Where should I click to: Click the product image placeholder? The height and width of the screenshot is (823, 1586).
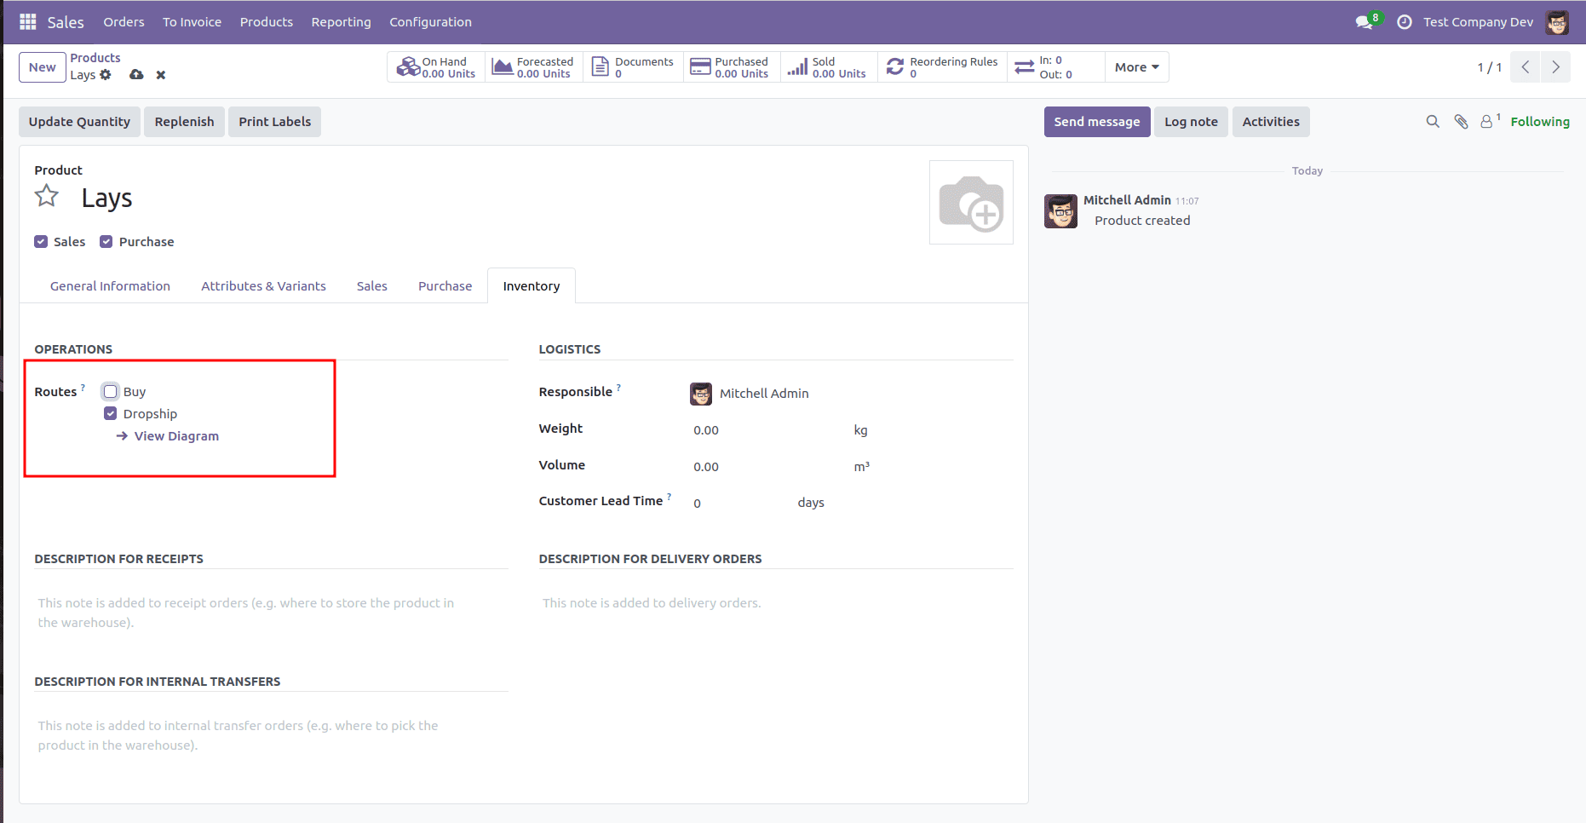(x=971, y=203)
